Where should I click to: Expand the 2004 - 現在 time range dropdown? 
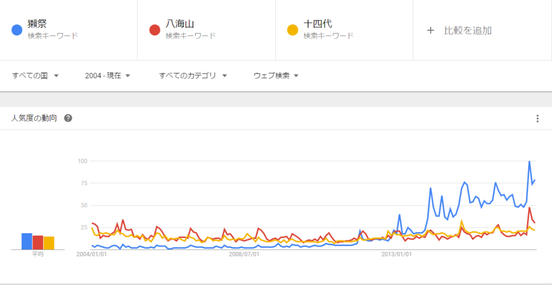click(108, 76)
